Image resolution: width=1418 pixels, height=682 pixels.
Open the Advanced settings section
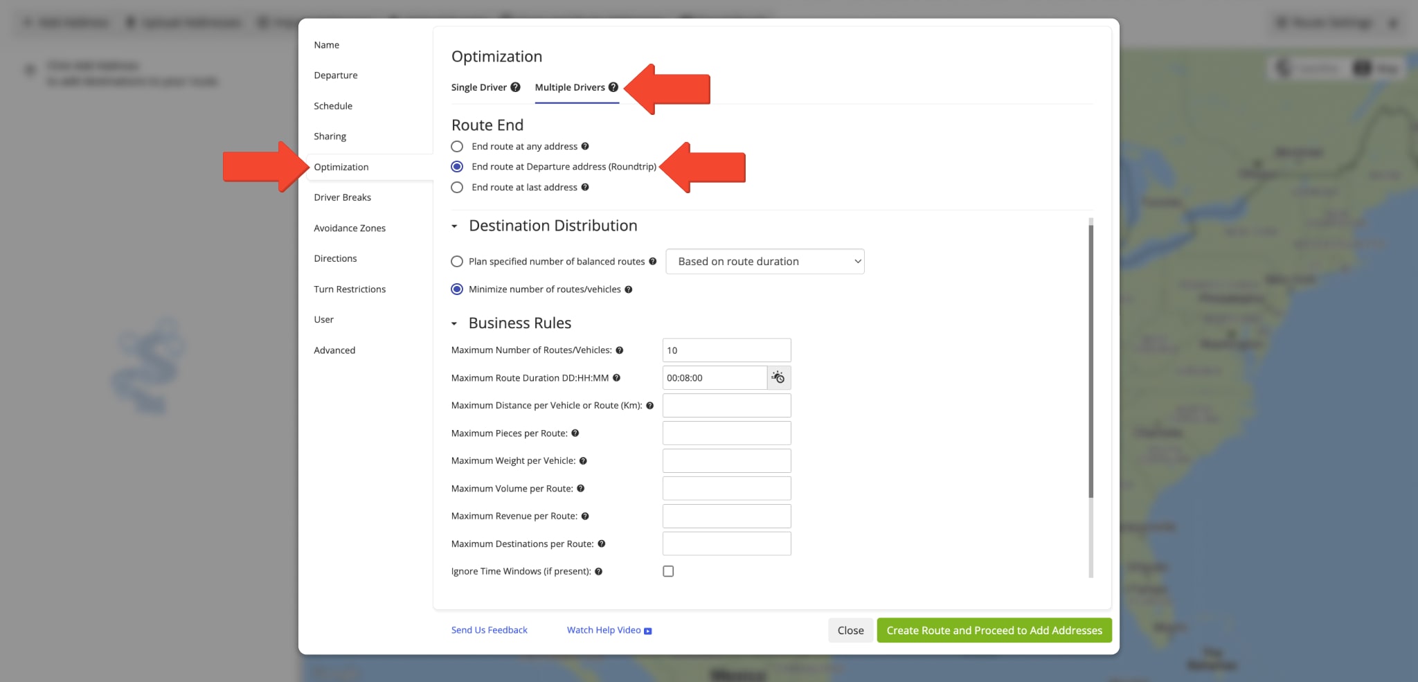coord(334,350)
